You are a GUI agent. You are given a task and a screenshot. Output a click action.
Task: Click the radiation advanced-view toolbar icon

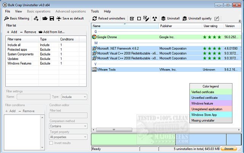(154, 19)
